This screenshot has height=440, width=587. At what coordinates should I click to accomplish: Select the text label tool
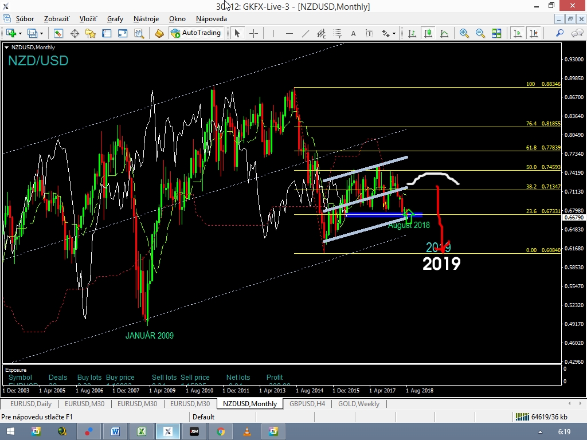click(x=369, y=33)
